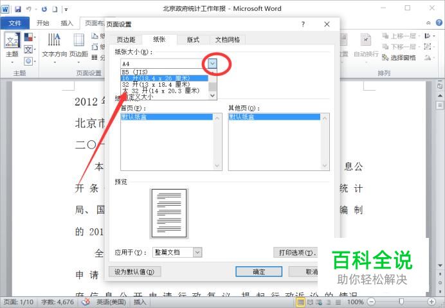445x308 pixels.
Task: Click the dialog help question mark
Action: coord(303,24)
